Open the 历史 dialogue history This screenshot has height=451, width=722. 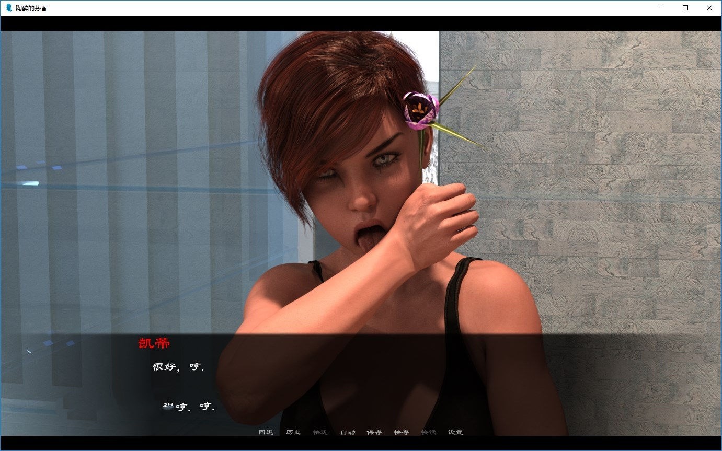pos(293,432)
